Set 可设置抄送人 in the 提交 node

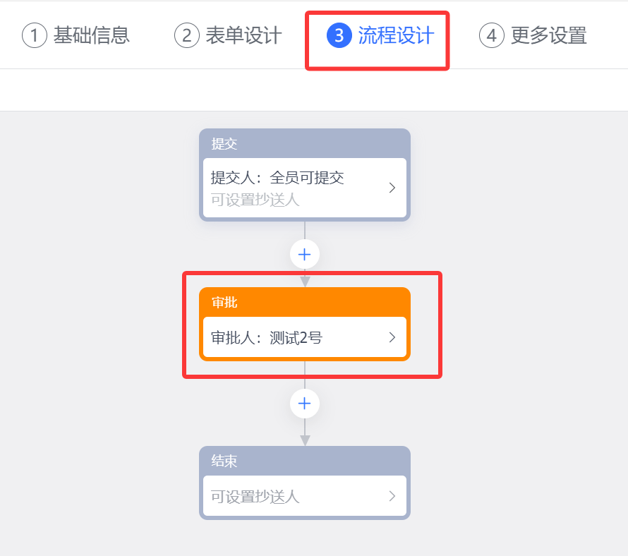[x=255, y=200]
